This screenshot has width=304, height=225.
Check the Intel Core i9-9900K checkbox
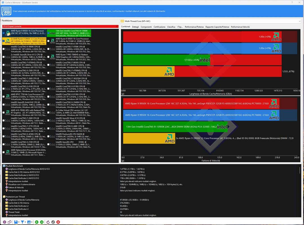(3, 49)
